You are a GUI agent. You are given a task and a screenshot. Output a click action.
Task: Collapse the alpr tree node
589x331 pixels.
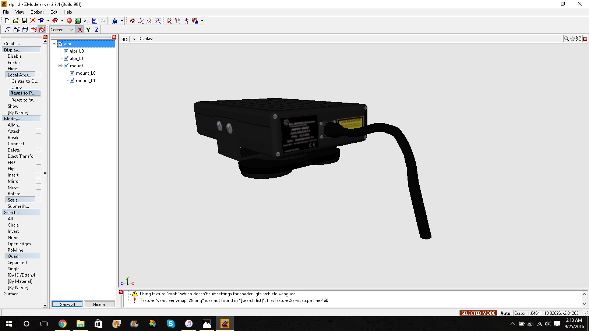[x=54, y=44]
